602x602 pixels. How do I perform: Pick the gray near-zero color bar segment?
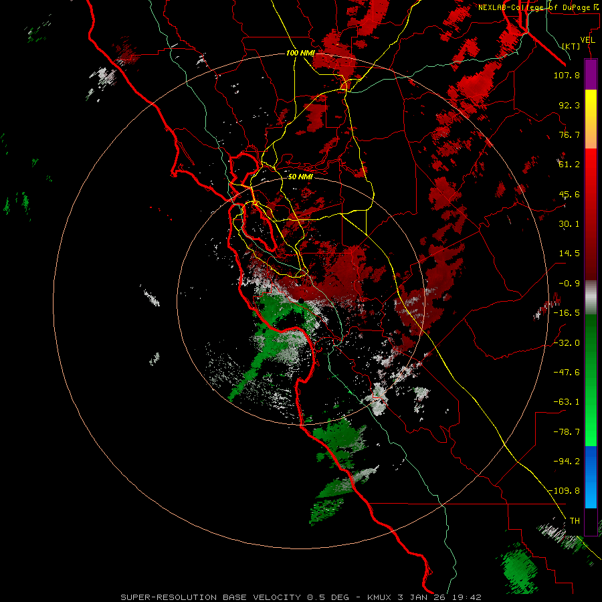tap(591, 297)
